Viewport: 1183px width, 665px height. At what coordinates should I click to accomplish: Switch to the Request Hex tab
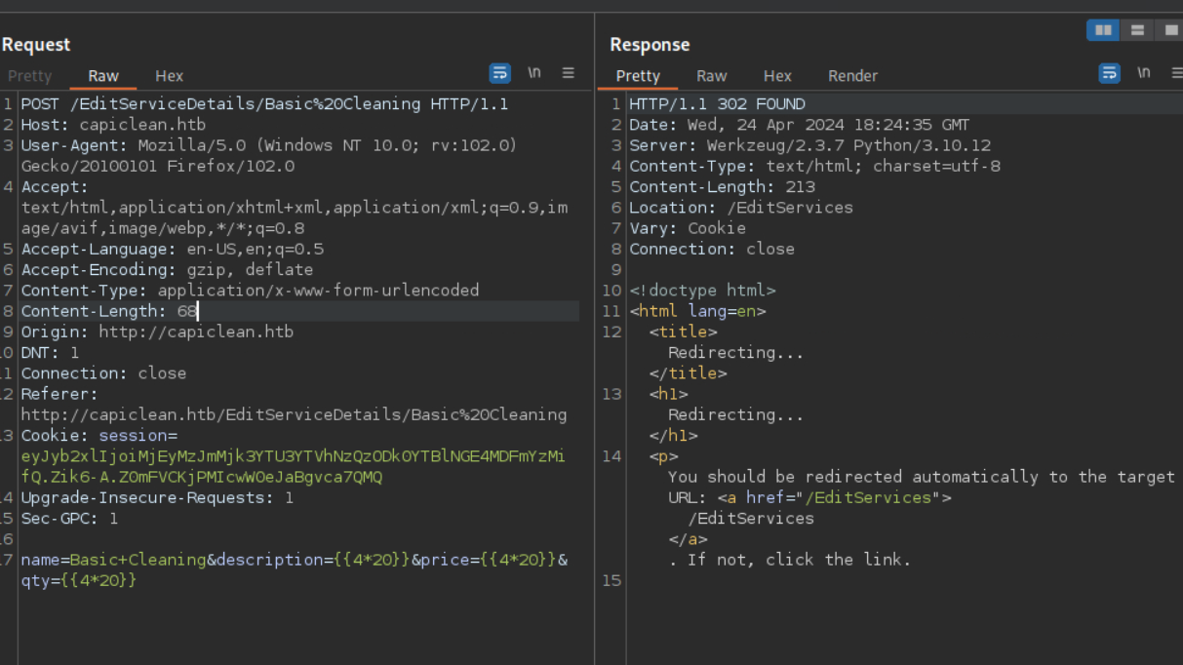point(169,76)
